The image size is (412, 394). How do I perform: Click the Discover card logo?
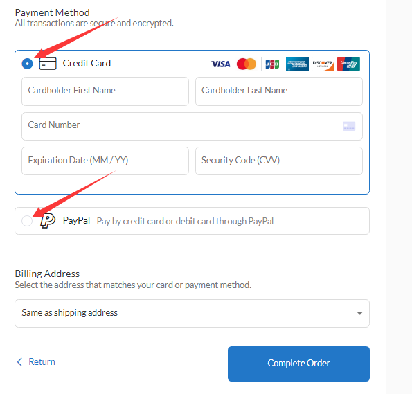323,64
